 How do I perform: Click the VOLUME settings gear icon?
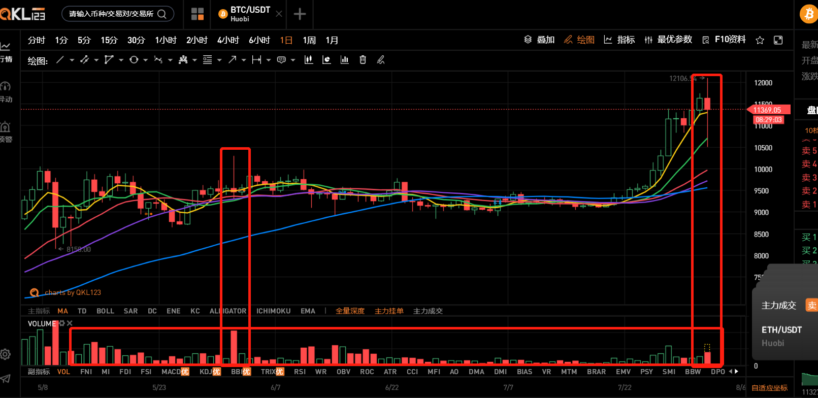(62, 323)
